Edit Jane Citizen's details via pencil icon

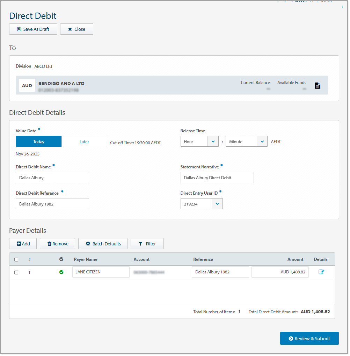(322, 272)
